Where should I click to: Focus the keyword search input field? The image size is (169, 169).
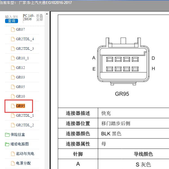tap(11, 17)
